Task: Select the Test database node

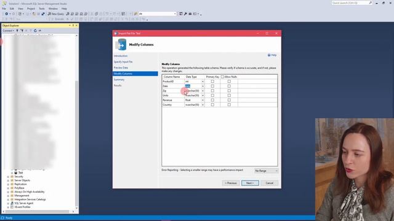Action: pos(20,173)
